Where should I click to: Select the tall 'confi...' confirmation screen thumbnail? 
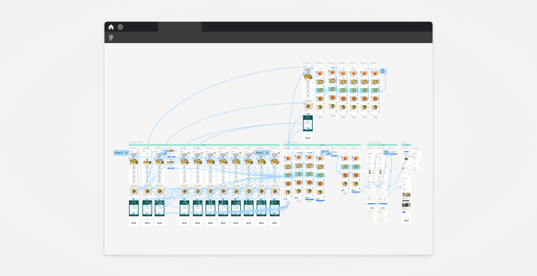(x=406, y=187)
